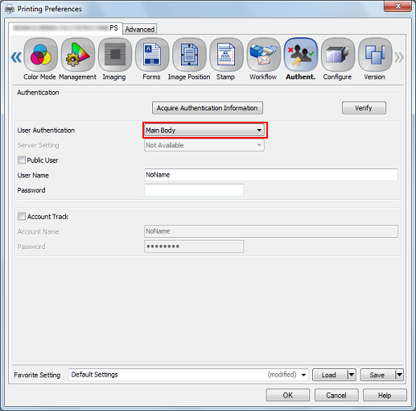Screen dimensions: 416x411
Task: Click the Cancel button
Action: (x=336, y=395)
